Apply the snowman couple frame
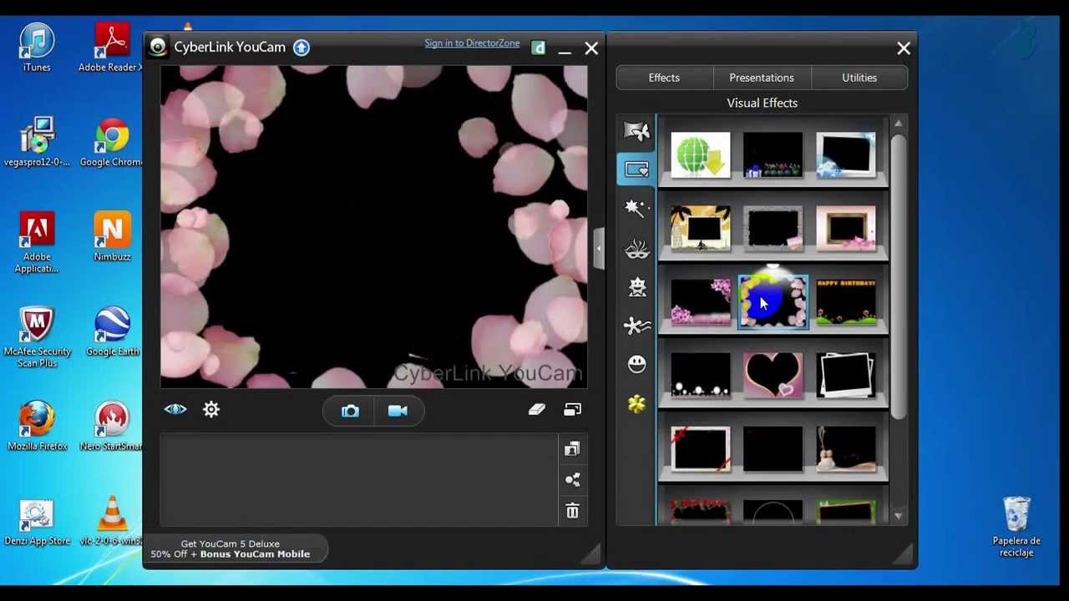 click(846, 449)
